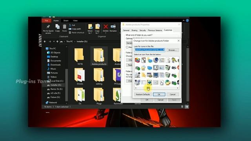
Task: Open Downloads in navigation pane
Action: click(x=54, y=65)
